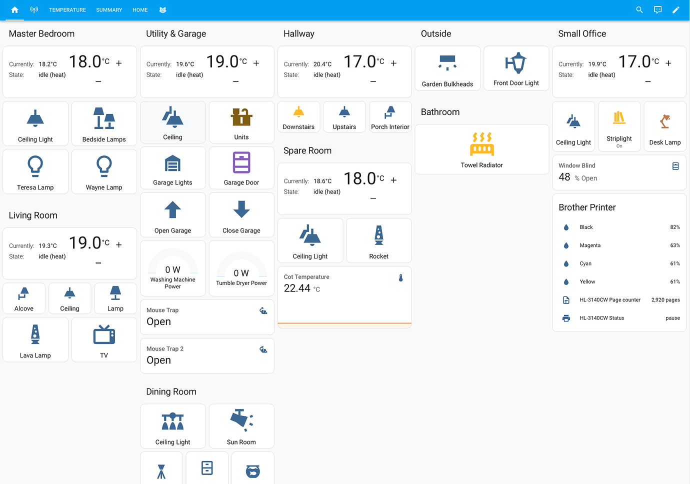Open Washing Machine Power gauge
Screen dimensions: 690x484
[173, 268]
